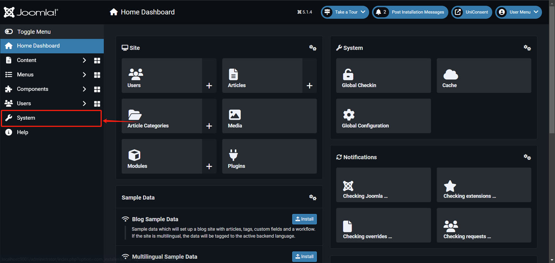The image size is (555, 263).
Task: Open Checking overrides notification tile
Action: (383, 225)
